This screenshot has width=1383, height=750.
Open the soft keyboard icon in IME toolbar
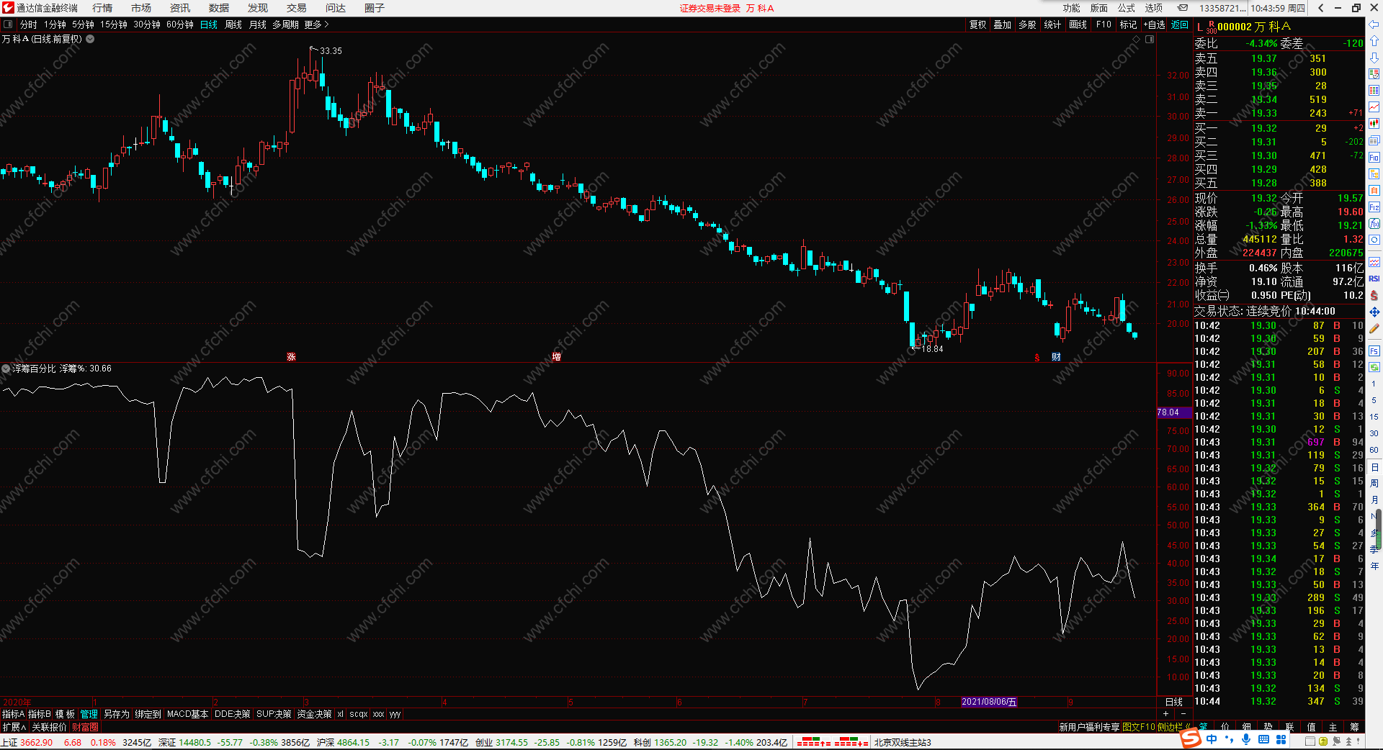[x=1263, y=739]
